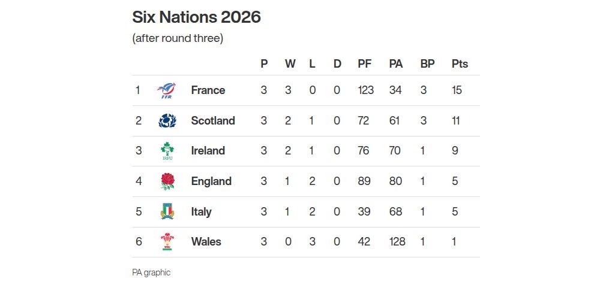Image resolution: width=612 pixels, height=285 pixels.
Task: Click the Italy shield crest icon
Action: tap(167, 212)
